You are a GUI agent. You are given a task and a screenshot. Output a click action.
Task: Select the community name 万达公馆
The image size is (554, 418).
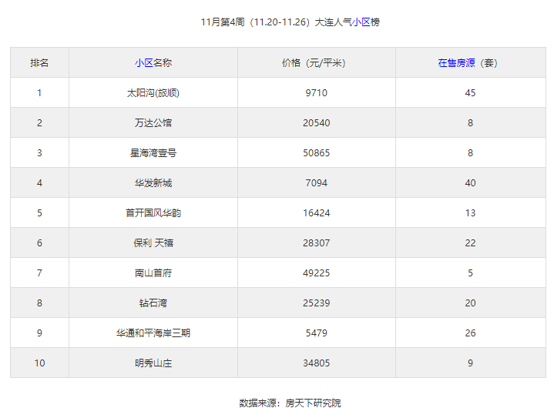click(153, 123)
